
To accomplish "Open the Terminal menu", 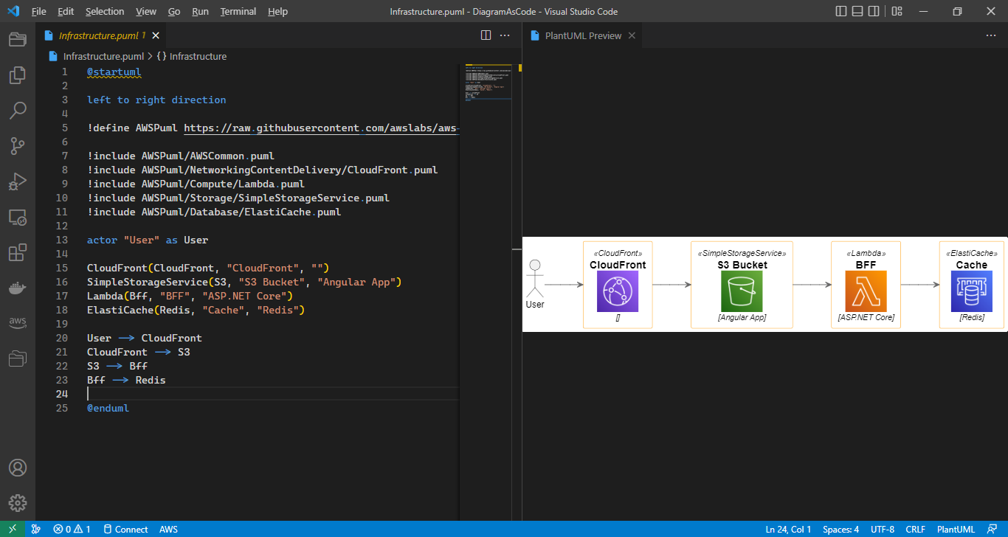I will click(x=238, y=12).
